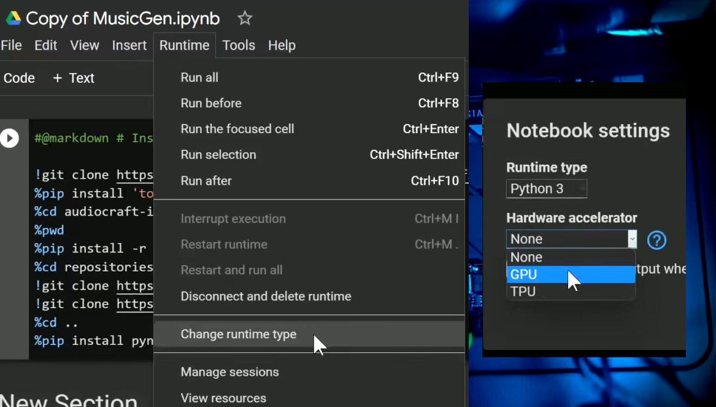Open the help icon beside Hardware accelerator
716x407 pixels.
[x=656, y=240]
